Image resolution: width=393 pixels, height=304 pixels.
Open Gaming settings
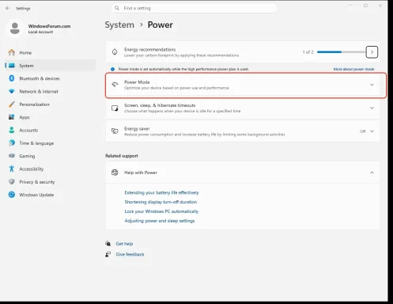50,156
